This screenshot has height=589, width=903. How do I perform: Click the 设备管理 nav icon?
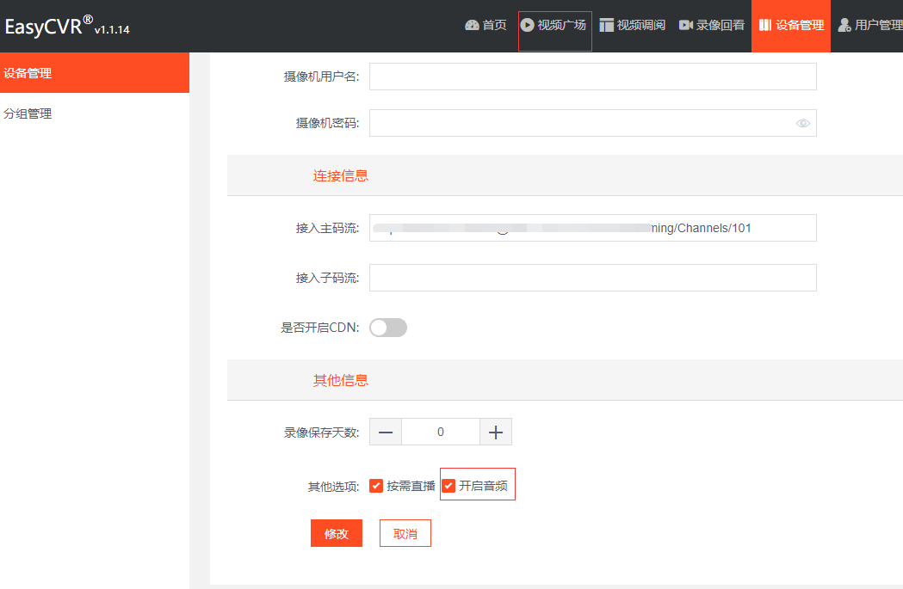pos(764,25)
